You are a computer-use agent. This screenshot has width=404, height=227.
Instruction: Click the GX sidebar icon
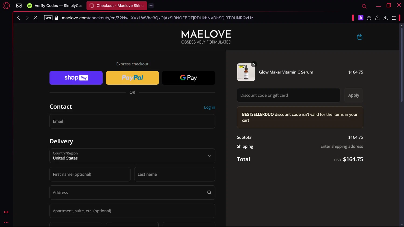click(x=6, y=212)
